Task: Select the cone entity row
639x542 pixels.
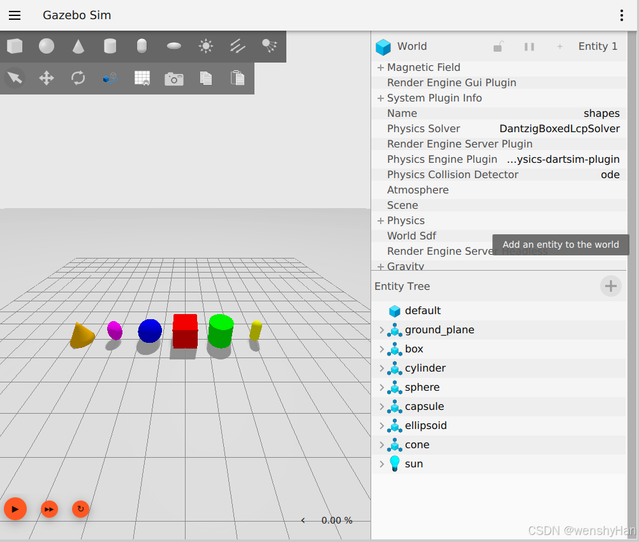Action: tap(500, 445)
